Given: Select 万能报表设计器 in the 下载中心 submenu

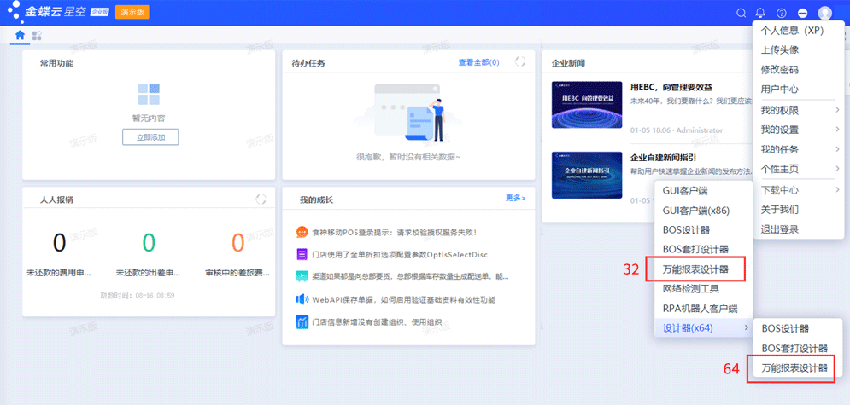Looking at the screenshot, I should 703,269.
